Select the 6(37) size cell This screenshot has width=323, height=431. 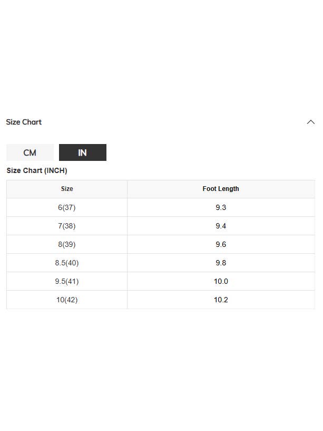click(67, 207)
